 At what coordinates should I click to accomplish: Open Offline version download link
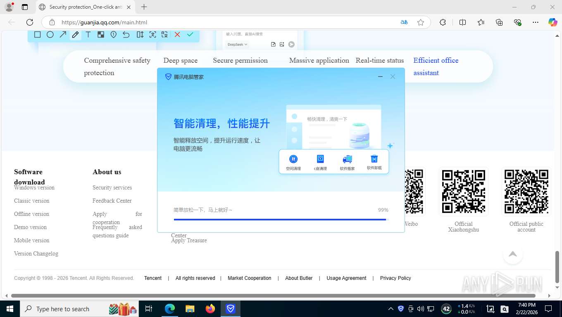tap(31, 214)
